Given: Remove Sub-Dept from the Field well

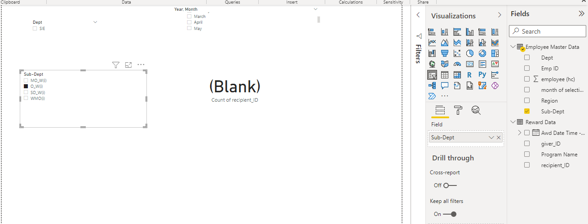Looking at the screenshot, I should click(499, 138).
